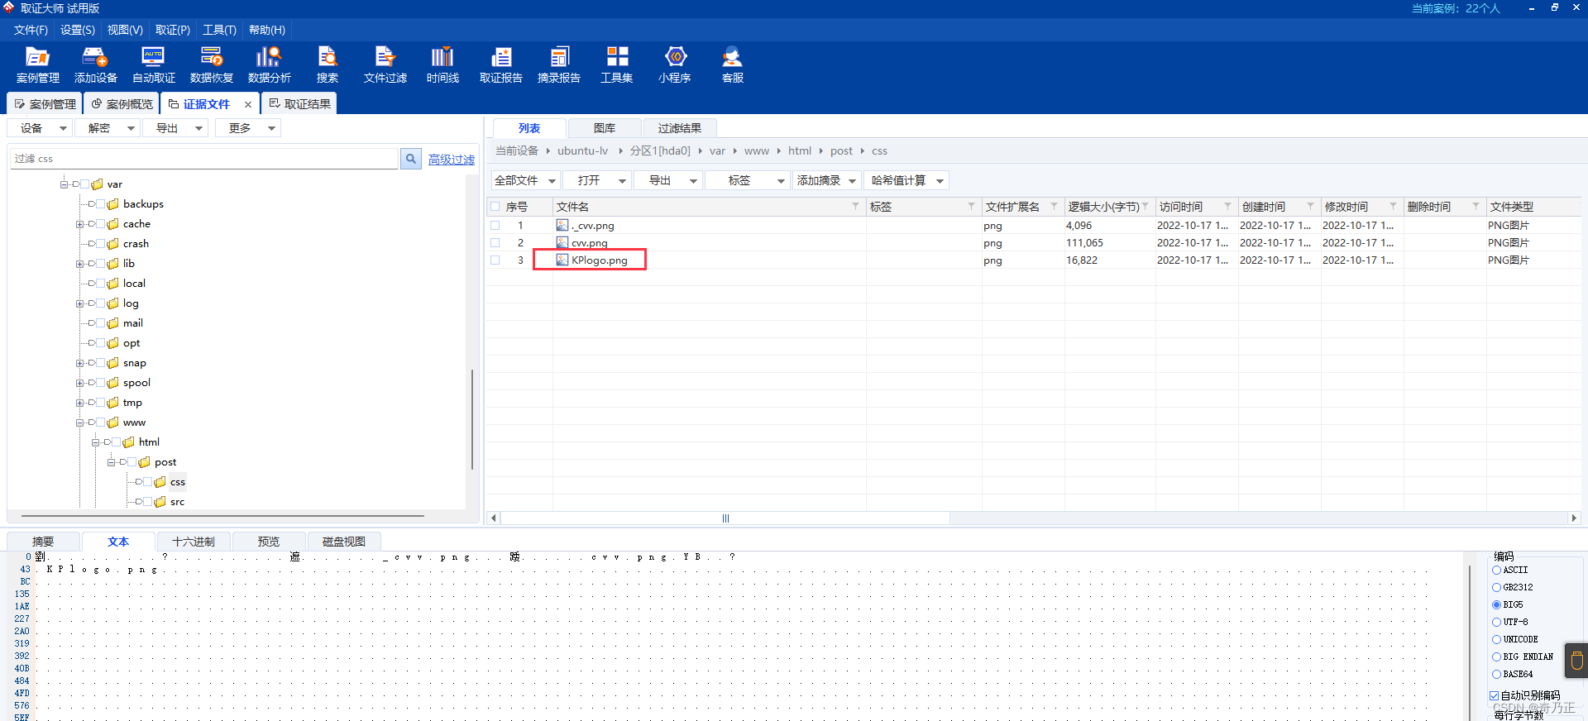Open the 数据分析 tool

tap(269, 64)
